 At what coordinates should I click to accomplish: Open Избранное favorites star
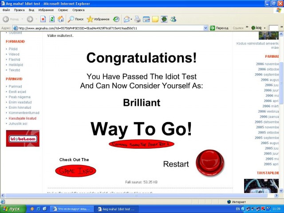point(98,19)
